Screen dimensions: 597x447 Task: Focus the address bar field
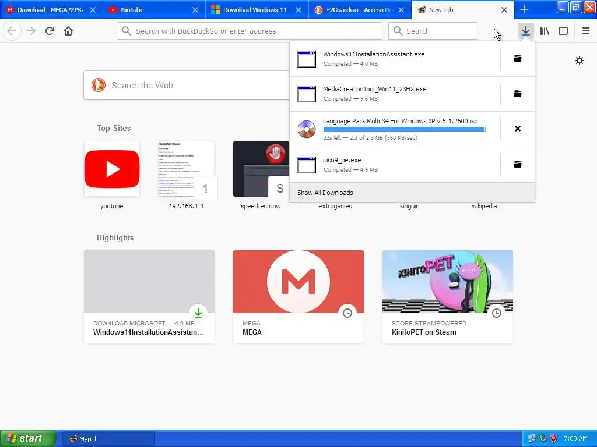click(250, 31)
